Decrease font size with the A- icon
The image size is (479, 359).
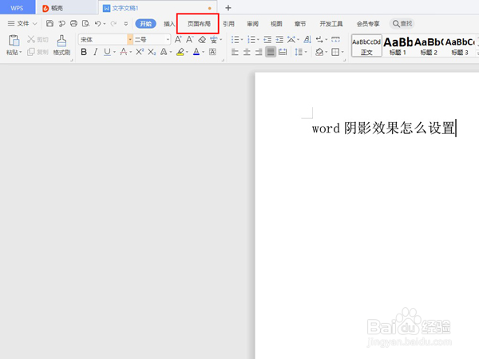coord(190,39)
